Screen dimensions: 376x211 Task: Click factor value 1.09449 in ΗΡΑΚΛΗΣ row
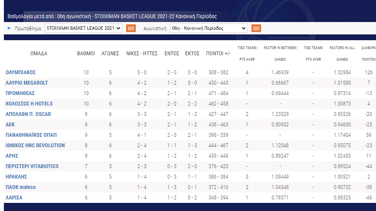tap(280, 177)
